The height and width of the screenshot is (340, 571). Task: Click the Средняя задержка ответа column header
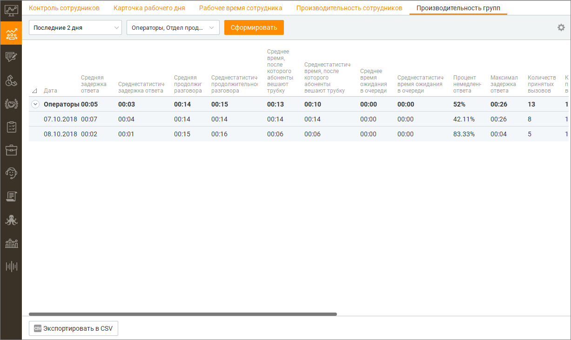94,84
